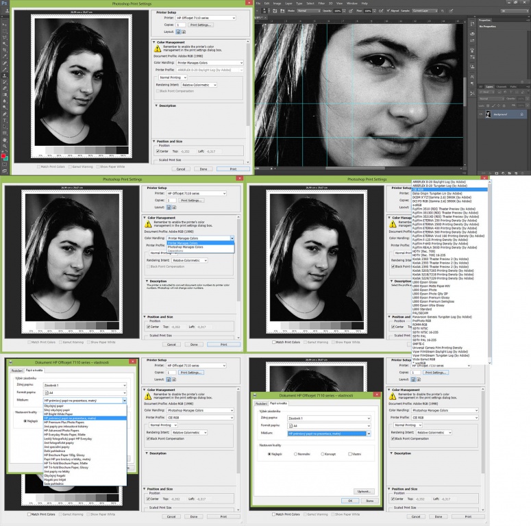Enable airbrush mode next to Flow field
Viewport: 531px width, 526px height.
pyautogui.click(x=381, y=11)
